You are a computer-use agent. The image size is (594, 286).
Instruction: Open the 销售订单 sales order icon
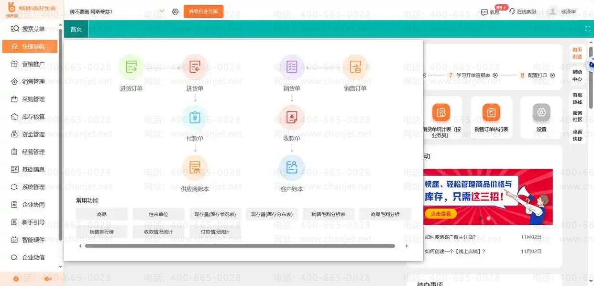tap(355, 67)
